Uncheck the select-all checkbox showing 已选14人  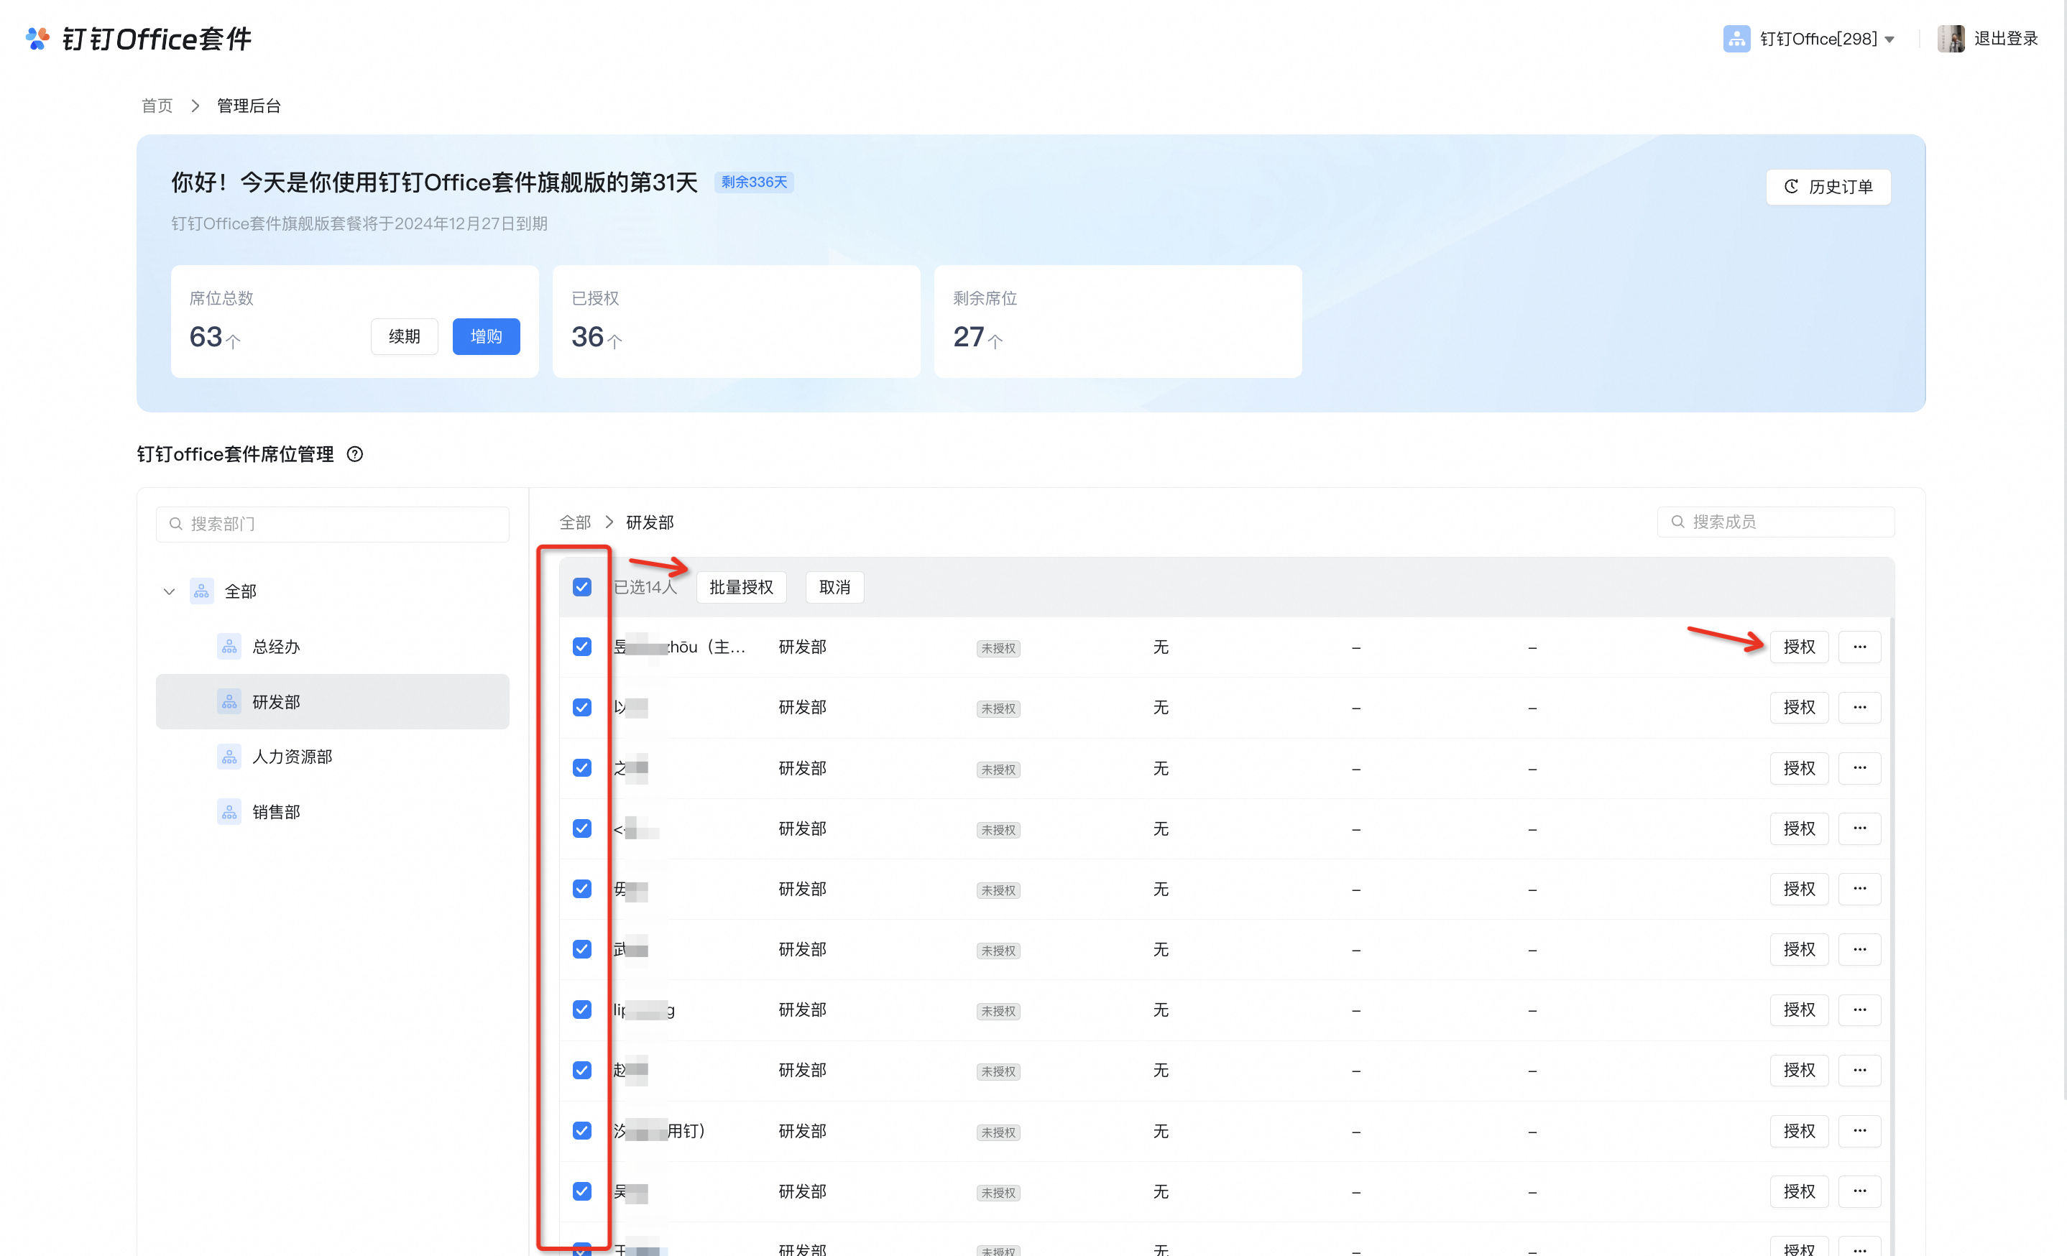pos(581,587)
